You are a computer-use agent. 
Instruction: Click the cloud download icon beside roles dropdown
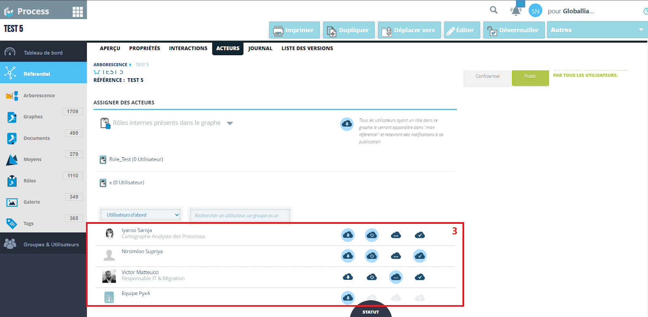pos(347,124)
